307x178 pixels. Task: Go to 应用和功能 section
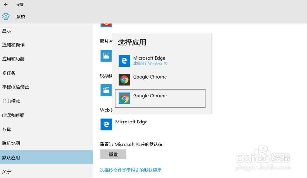[x=46, y=59]
